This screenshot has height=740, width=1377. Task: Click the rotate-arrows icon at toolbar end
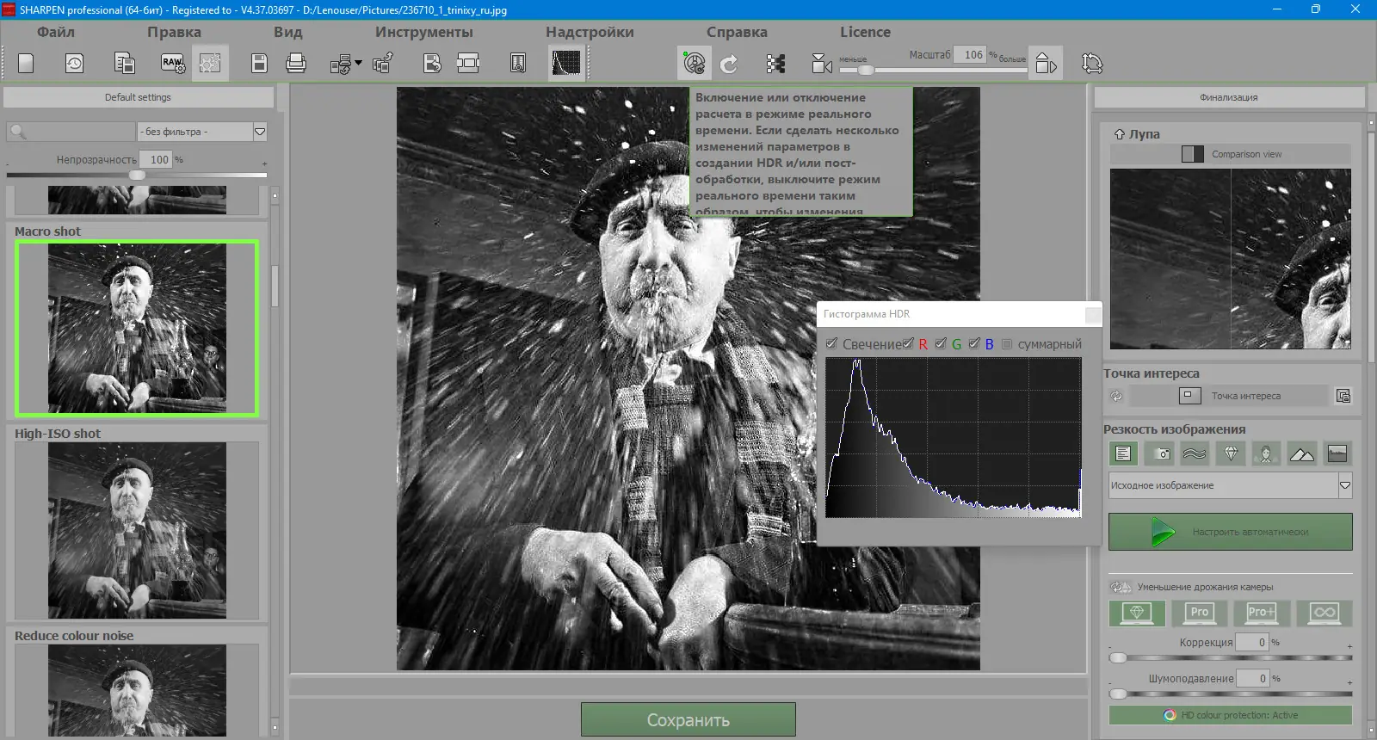pyautogui.click(x=1091, y=64)
